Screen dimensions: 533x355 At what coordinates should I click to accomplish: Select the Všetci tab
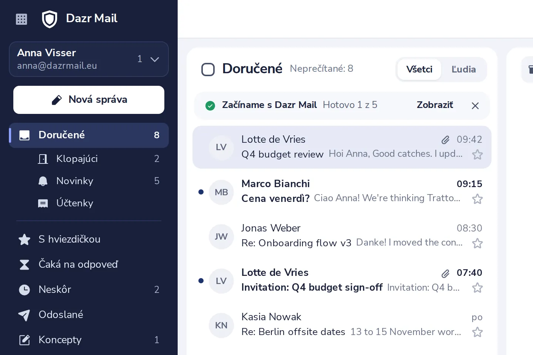click(419, 69)
